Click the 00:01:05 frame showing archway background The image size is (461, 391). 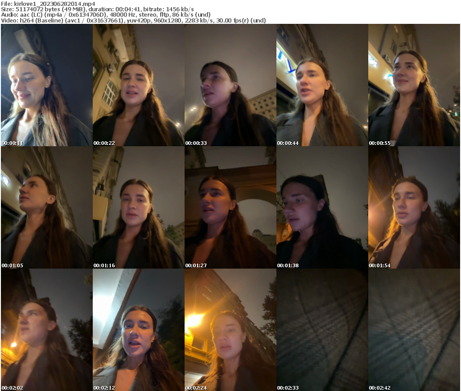45,207
